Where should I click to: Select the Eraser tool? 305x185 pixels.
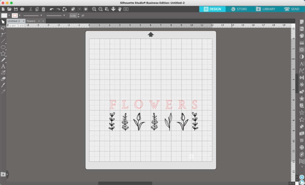click(3, 79)
